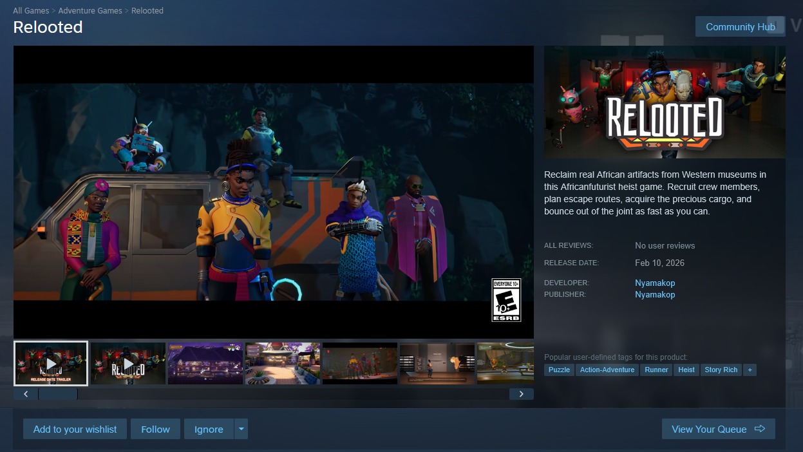Select the museum Africa map screenshot thumbnail
803x452 pixels.
(437, 363)
